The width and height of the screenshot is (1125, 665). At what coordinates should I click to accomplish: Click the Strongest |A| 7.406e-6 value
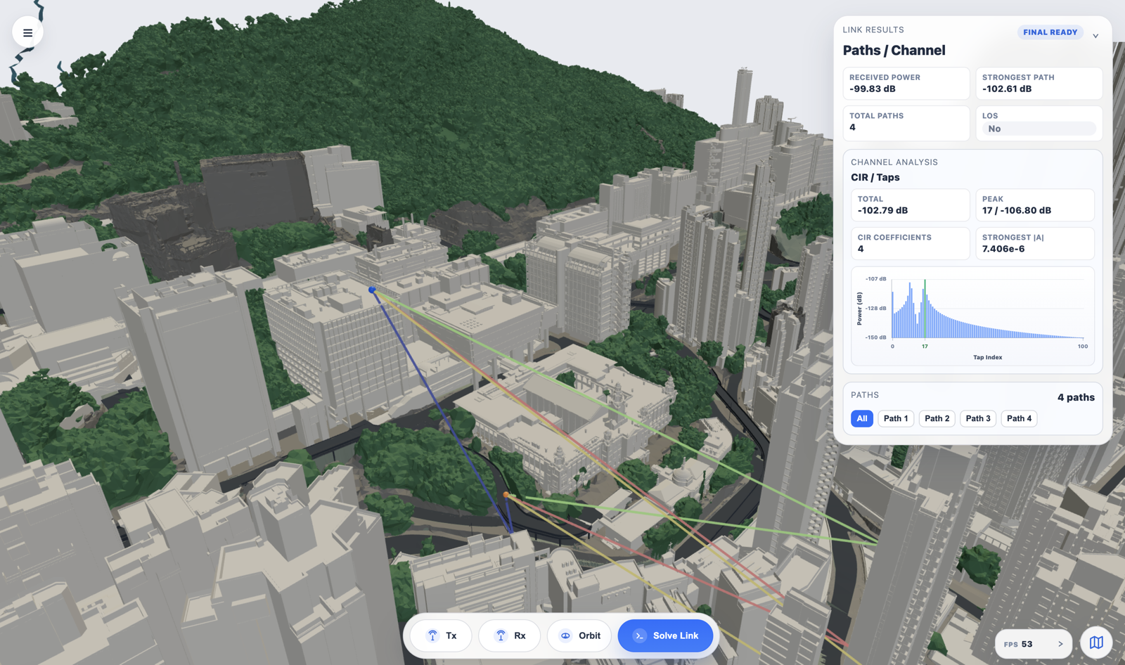(1003, 249)
